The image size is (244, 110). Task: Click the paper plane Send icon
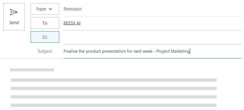coord(14,12)
